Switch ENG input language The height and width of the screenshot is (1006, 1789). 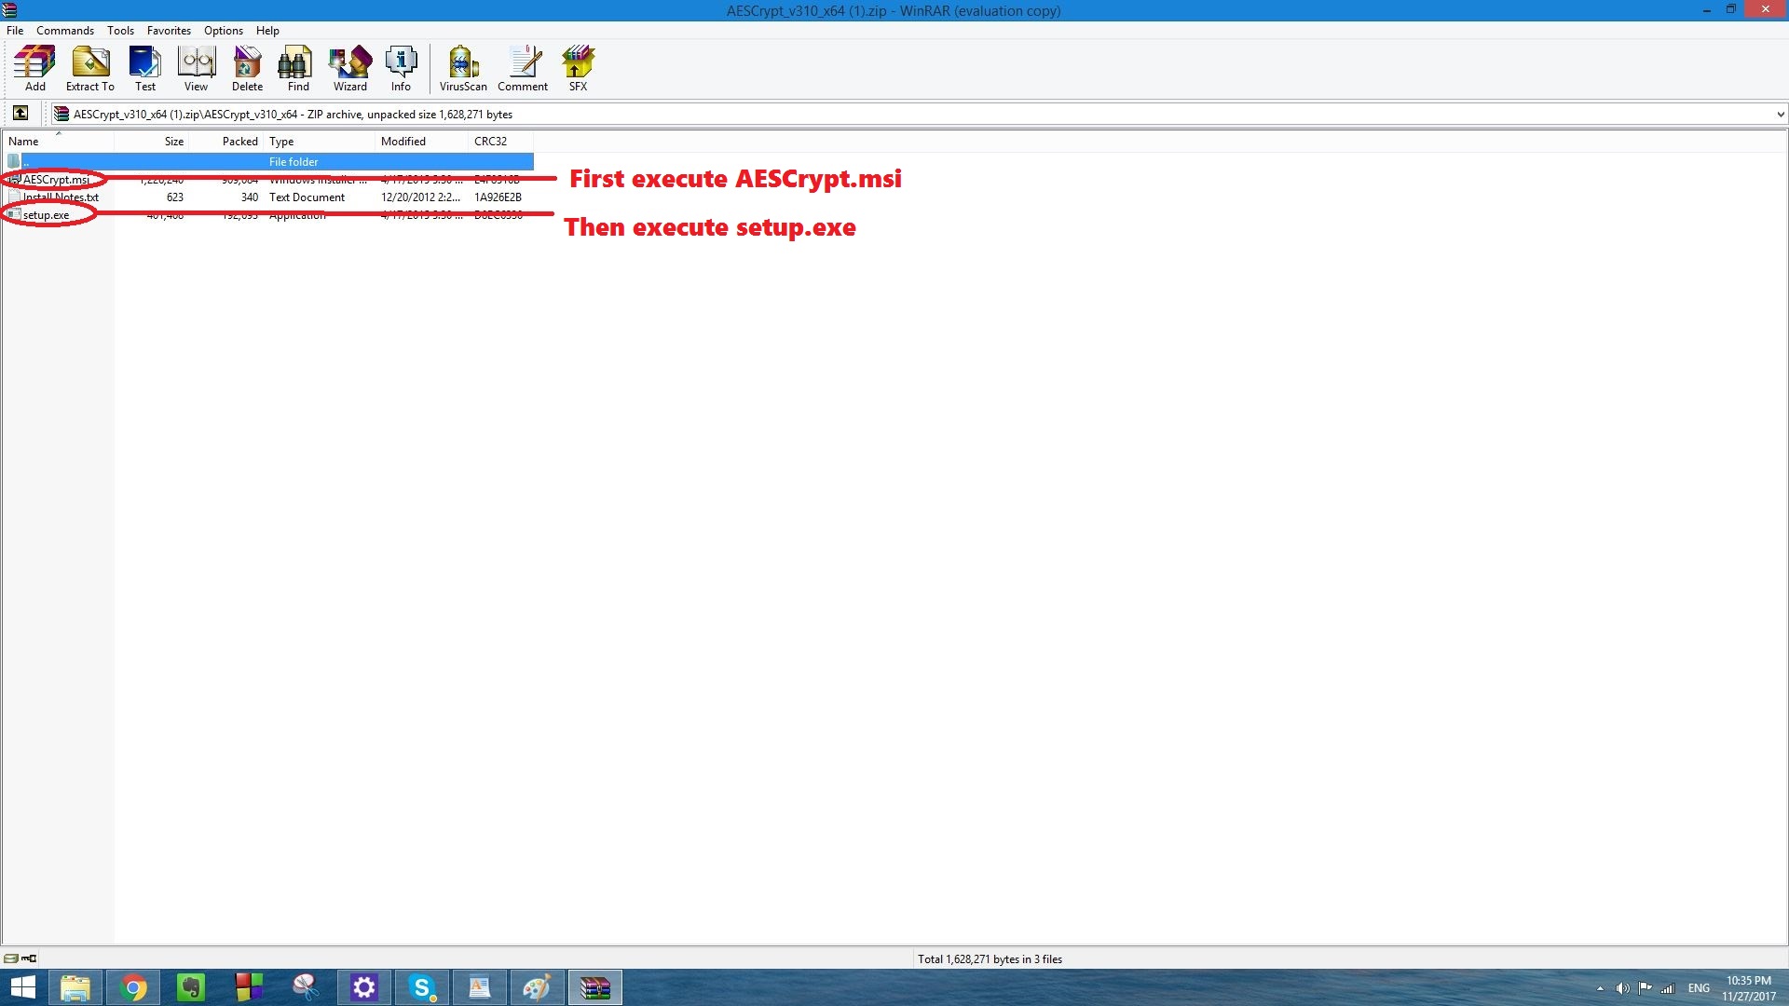point(1699,988)
